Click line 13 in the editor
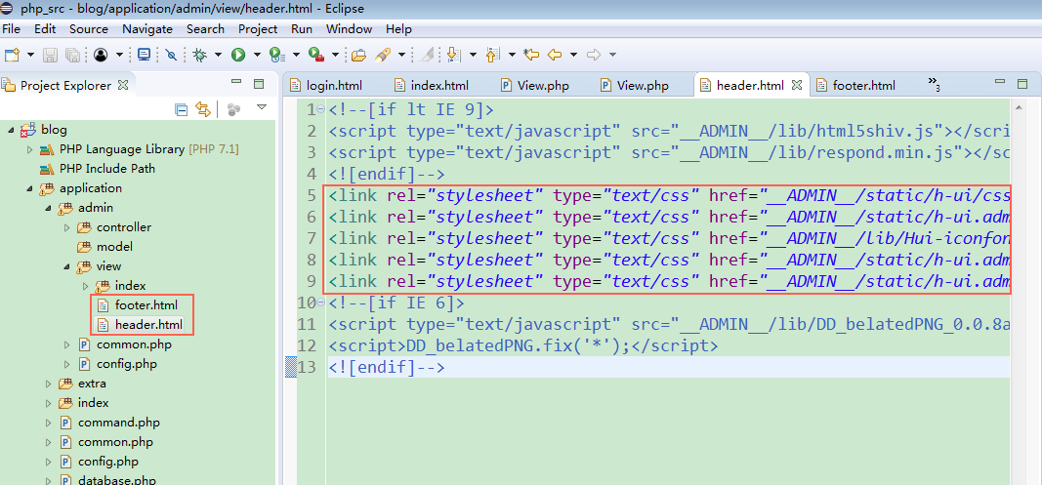The width and height of the screenshot is (1042, 485). [x=669, y=367]
